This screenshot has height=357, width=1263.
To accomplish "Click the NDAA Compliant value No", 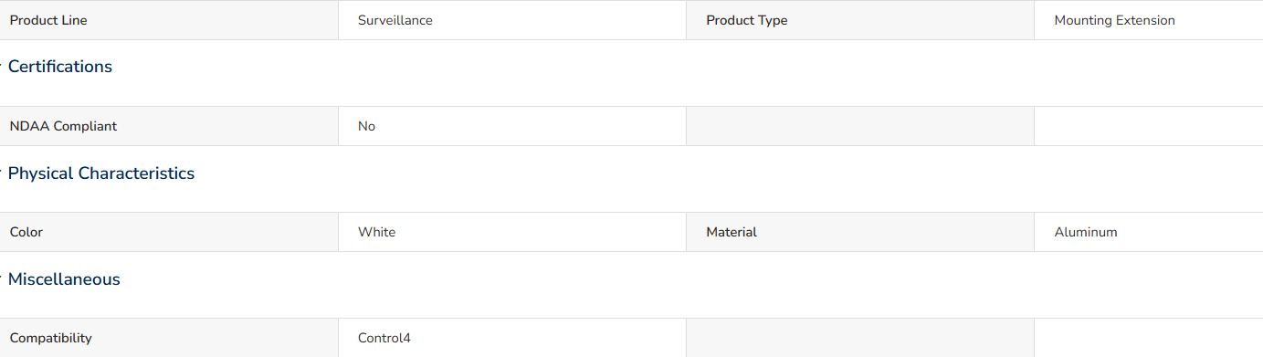I will point(366,126).
